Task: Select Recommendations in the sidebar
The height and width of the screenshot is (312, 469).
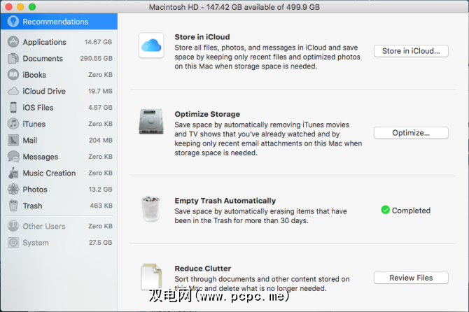Action: pos(59,22)
